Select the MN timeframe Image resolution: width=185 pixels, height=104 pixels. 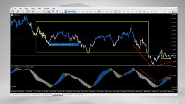pos(111,12)
